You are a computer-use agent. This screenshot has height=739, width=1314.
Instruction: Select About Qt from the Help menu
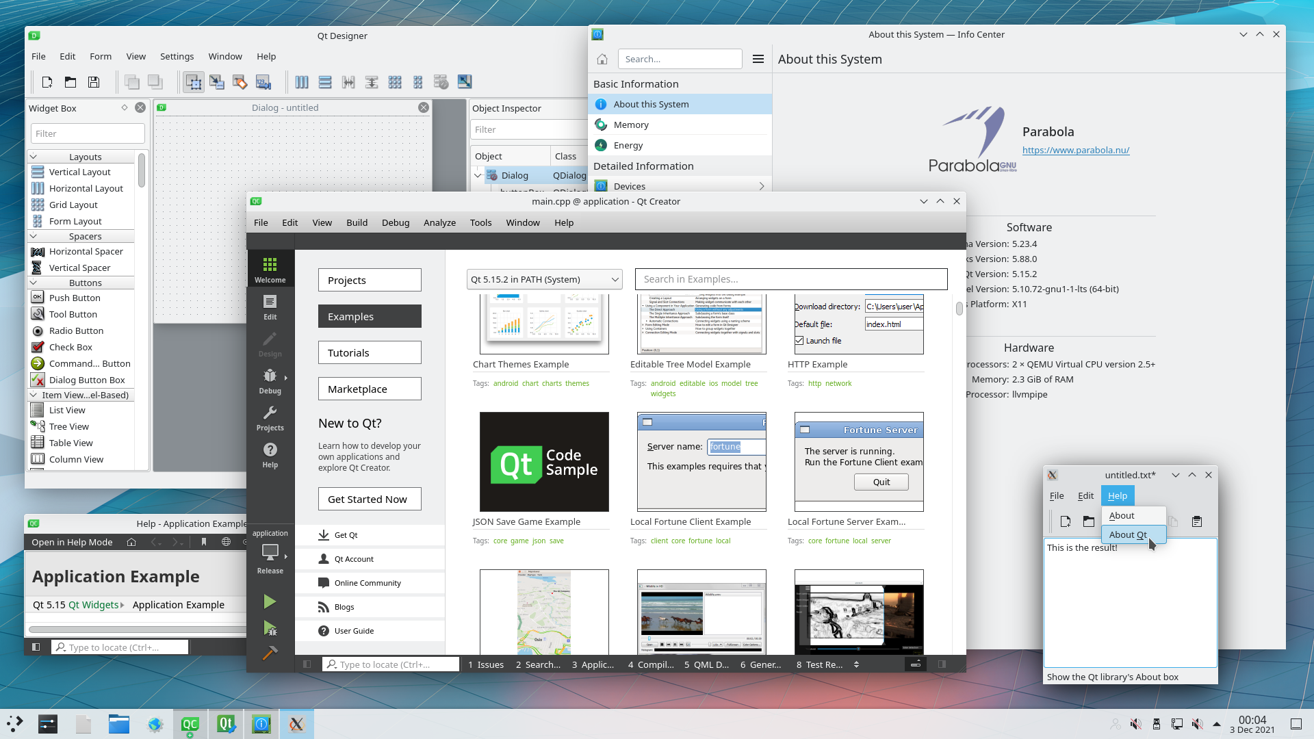tap(1128, 535)
